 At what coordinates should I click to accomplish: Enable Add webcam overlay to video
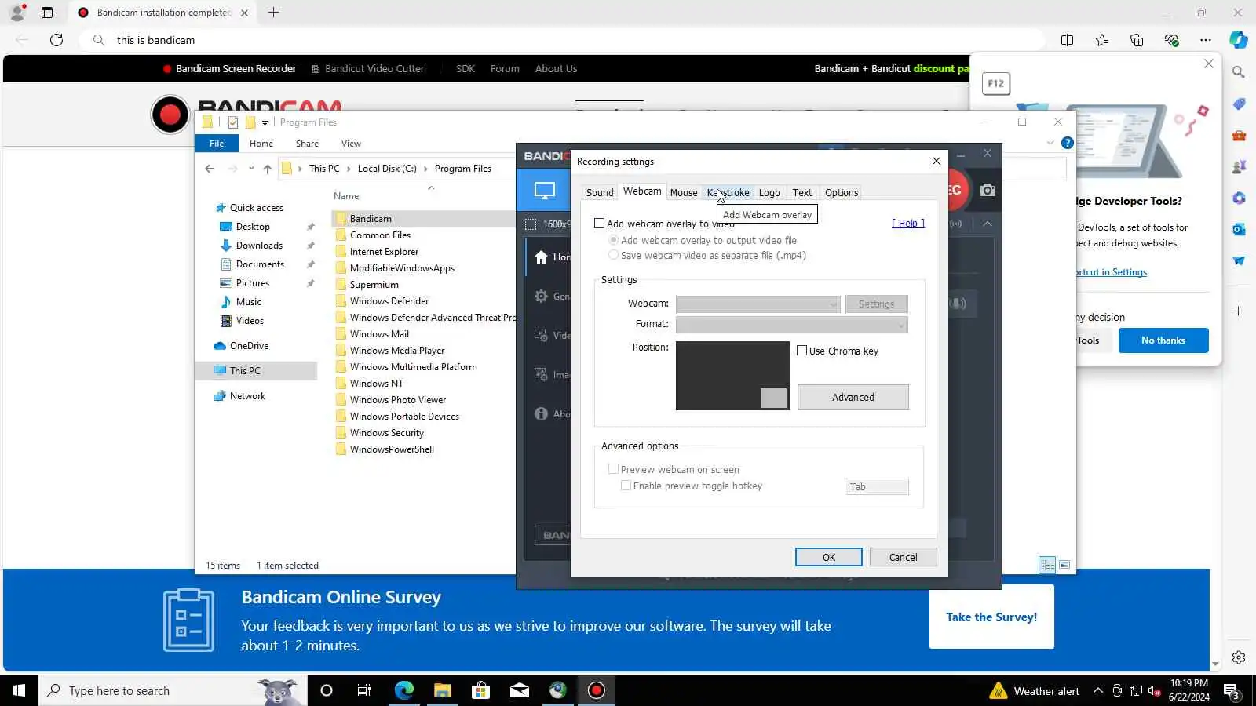tap(600, 224)
